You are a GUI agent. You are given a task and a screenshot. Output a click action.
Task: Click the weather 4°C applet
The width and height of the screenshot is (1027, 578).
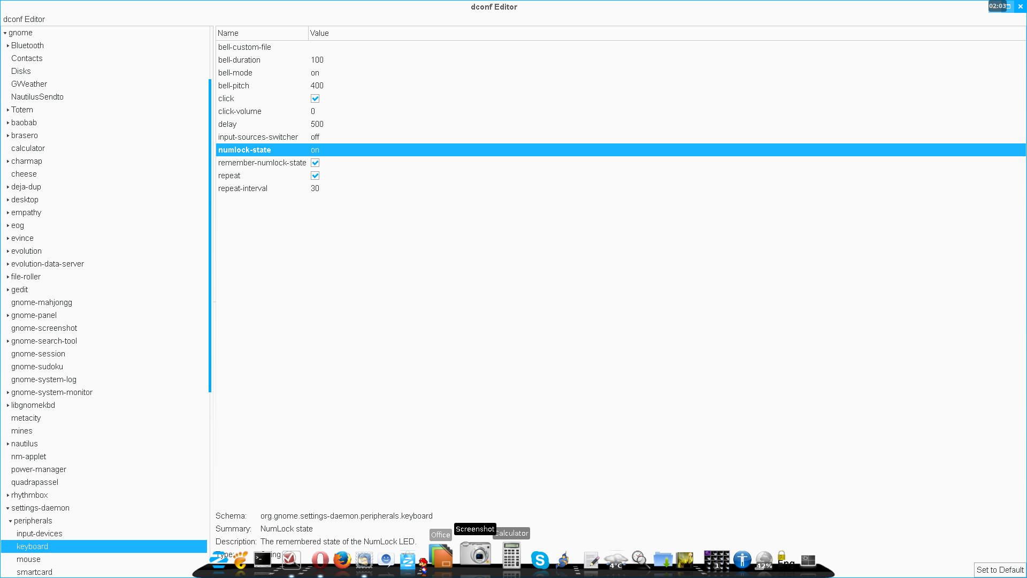pyautogui.click(x=616, y=560)
